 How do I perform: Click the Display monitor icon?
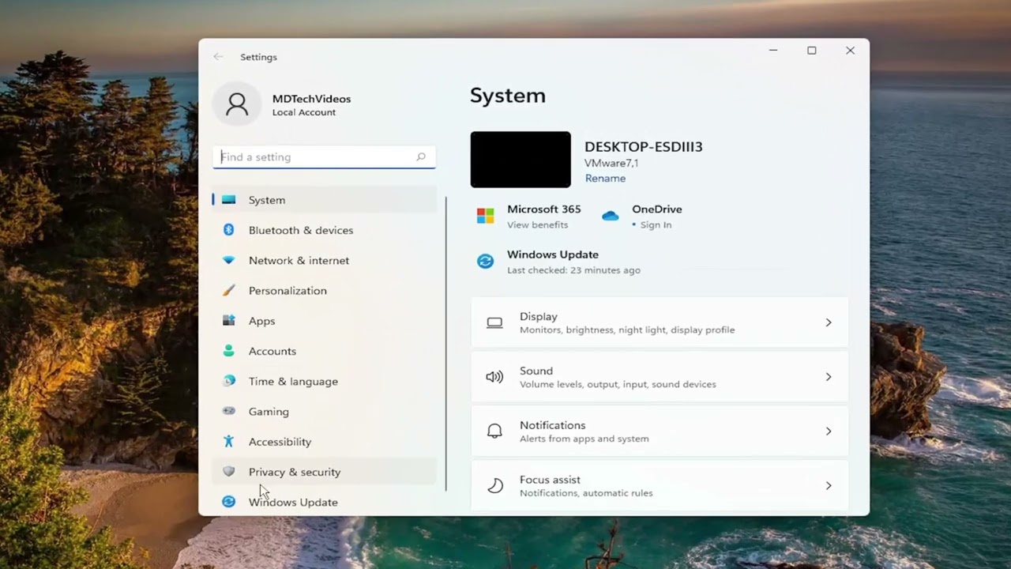click(x=494, y=322)
